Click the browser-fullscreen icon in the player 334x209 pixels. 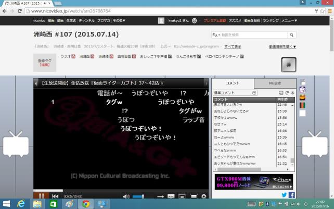click(x=182, y=196)
